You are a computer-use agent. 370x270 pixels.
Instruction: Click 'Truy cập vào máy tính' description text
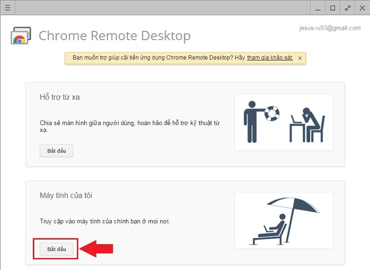pyautogui.click(x=105, y=221)
